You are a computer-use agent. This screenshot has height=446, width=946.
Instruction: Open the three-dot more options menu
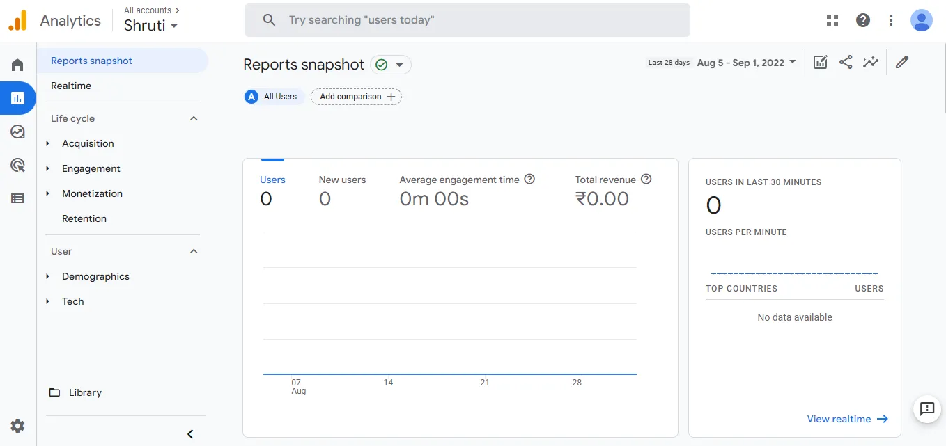point(891,20)
